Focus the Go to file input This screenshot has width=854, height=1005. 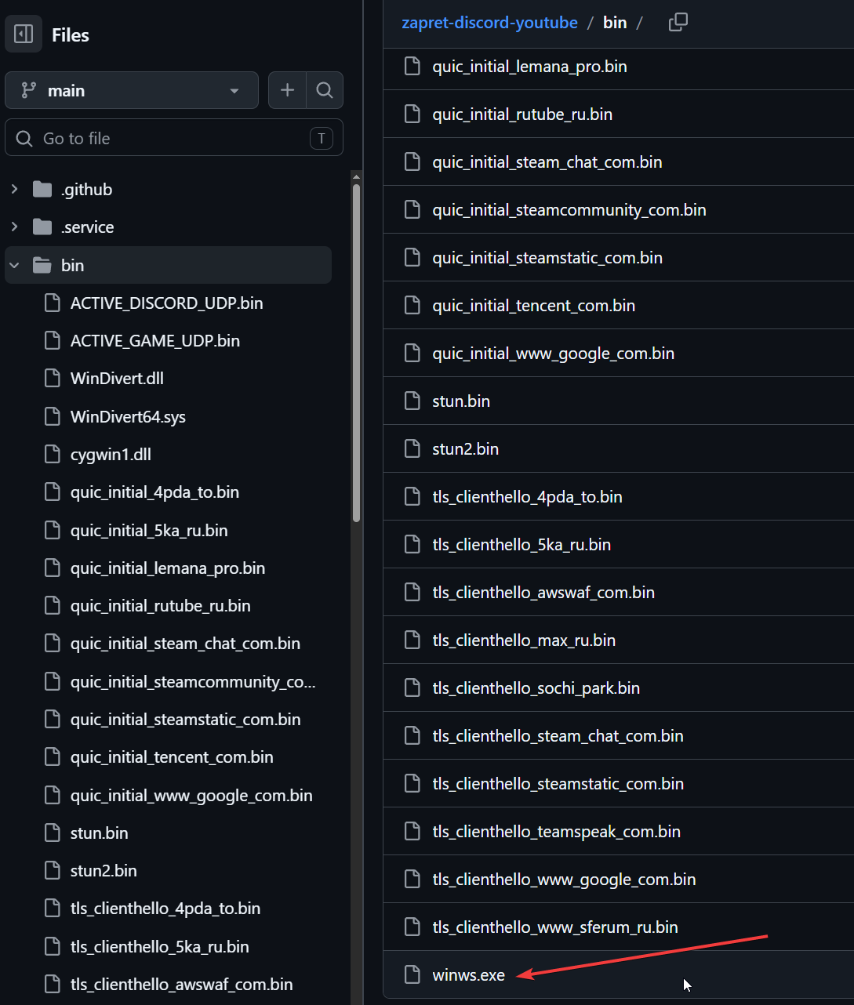(174, 138)
